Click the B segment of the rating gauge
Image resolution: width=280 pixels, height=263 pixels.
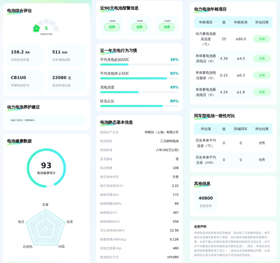click(x=46, y=21)
